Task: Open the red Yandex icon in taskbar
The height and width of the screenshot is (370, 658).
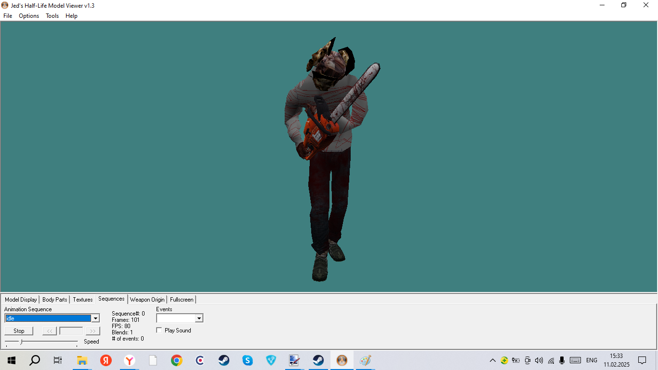Action: [106, 360]
